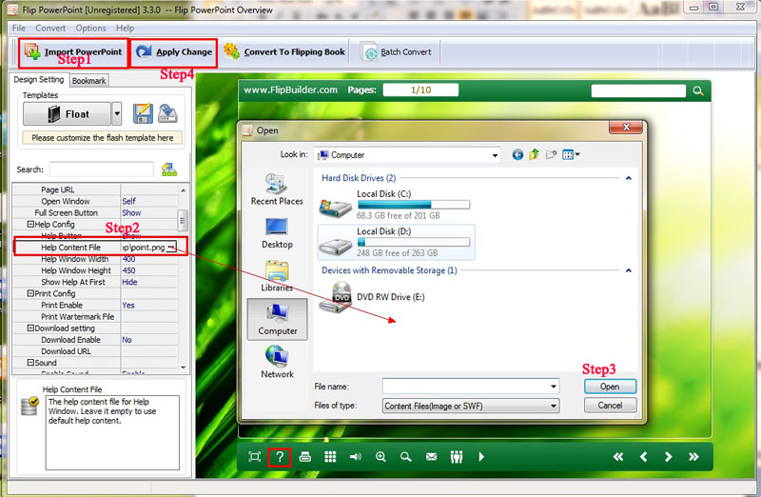Select the Design Setting tab
Viewport: 761px width, 497px height.
coord(39,80)
